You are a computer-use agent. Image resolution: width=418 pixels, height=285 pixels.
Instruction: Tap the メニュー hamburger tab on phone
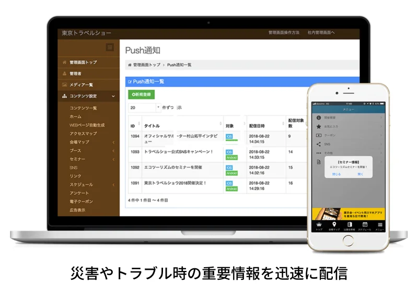pos(380,226)
